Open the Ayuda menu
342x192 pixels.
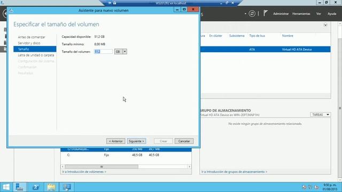click(x=332, y=14)
